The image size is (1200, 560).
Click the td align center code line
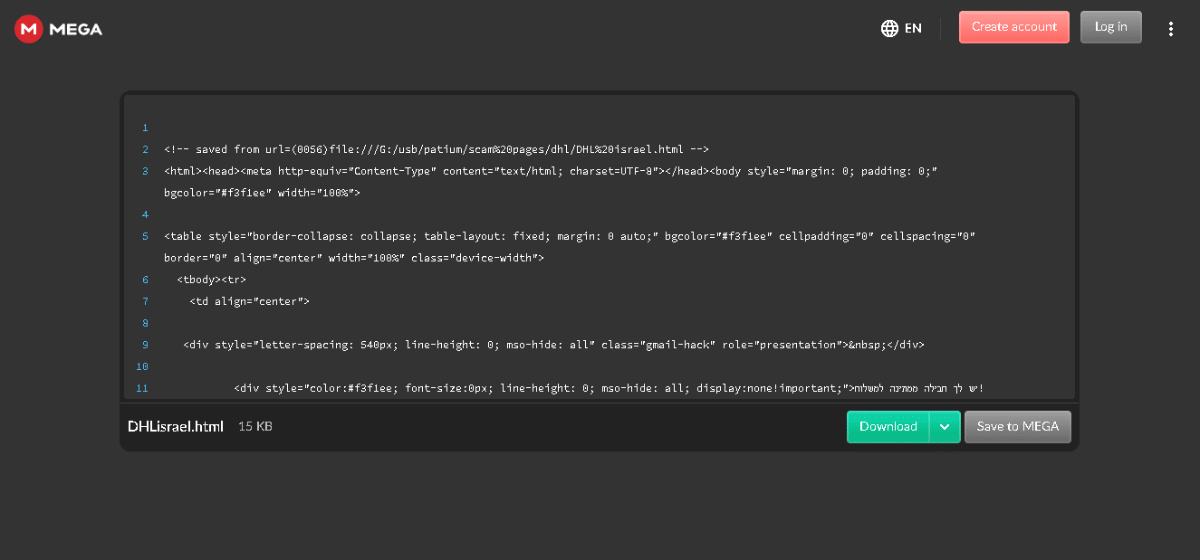[249, 302]
